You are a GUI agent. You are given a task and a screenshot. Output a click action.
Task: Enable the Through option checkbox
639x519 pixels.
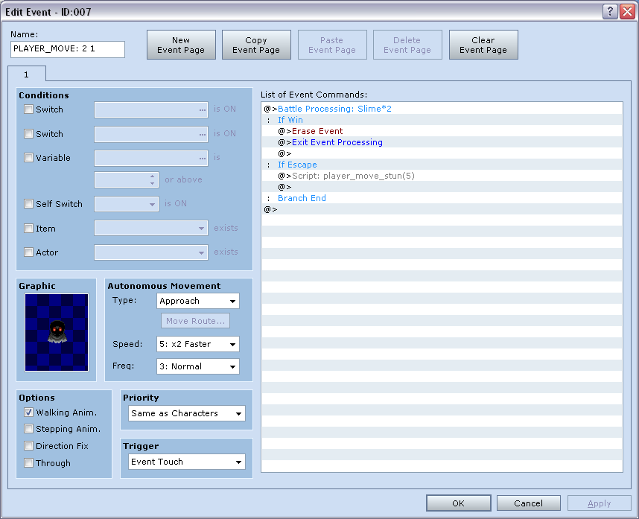pos(29,463)
